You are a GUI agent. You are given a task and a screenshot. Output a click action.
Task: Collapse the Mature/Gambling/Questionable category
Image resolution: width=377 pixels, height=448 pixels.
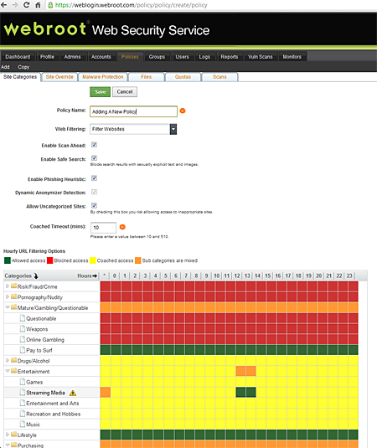click(x=8, y=307)
